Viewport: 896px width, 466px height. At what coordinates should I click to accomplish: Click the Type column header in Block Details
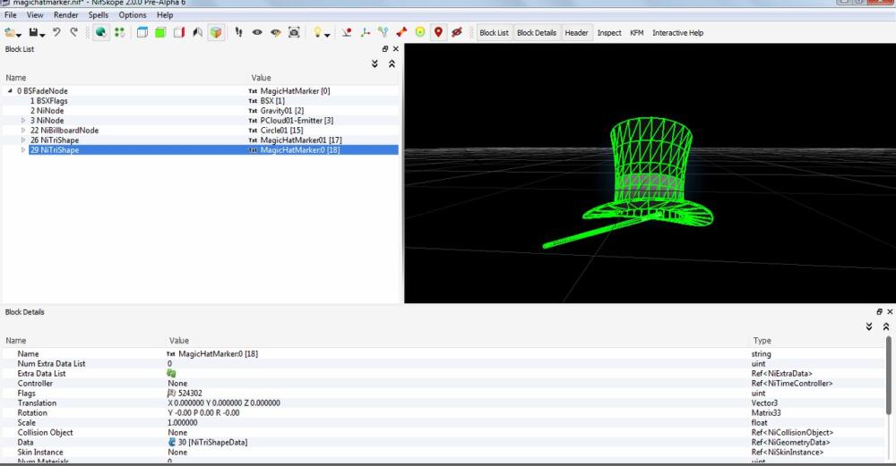[762, 341]
